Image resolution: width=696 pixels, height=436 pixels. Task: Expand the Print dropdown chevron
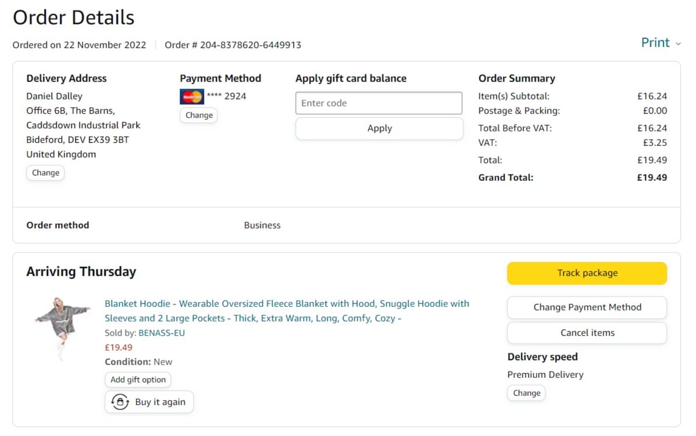point(678,44)
